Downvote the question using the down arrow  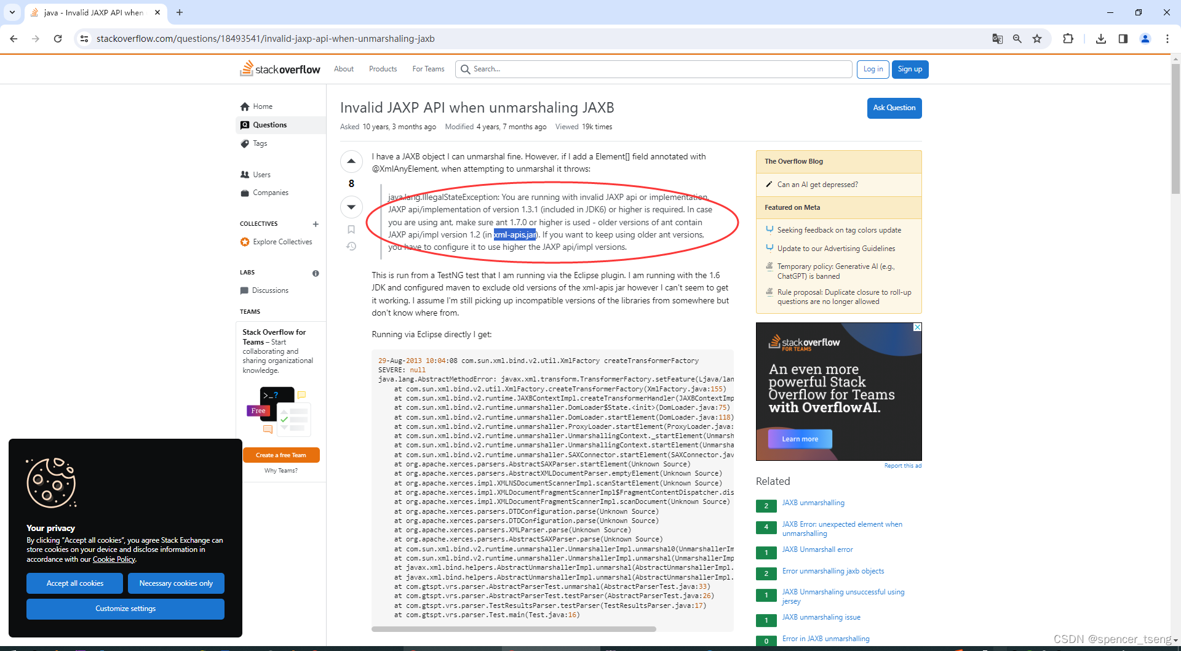point(351,207)
